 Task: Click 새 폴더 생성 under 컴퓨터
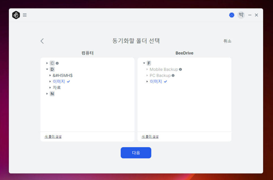pos(53,136)
